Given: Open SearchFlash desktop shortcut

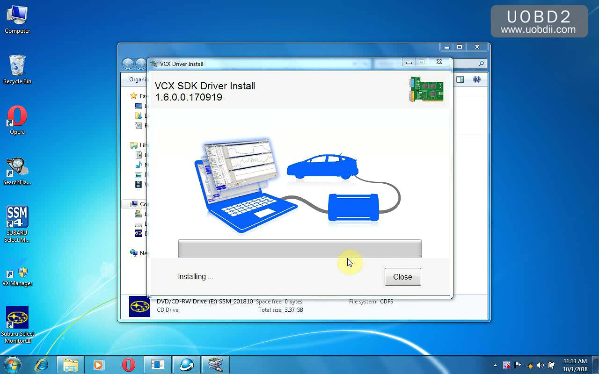Looking at the screenshot, I should click(17, 171).
